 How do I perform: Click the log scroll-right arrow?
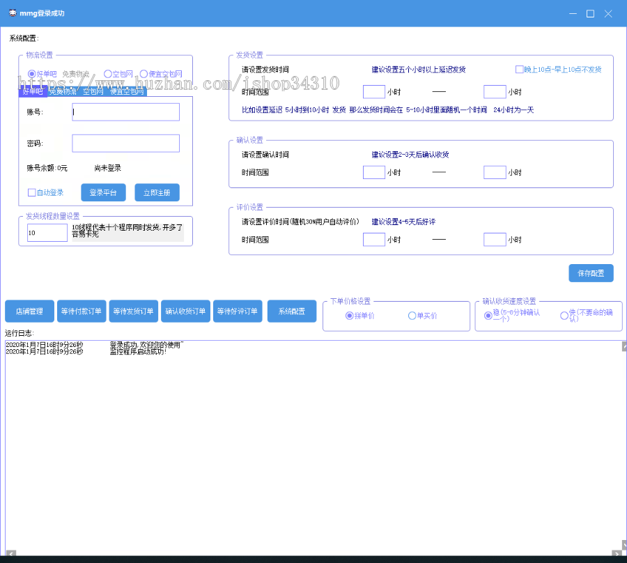[617, 553]
